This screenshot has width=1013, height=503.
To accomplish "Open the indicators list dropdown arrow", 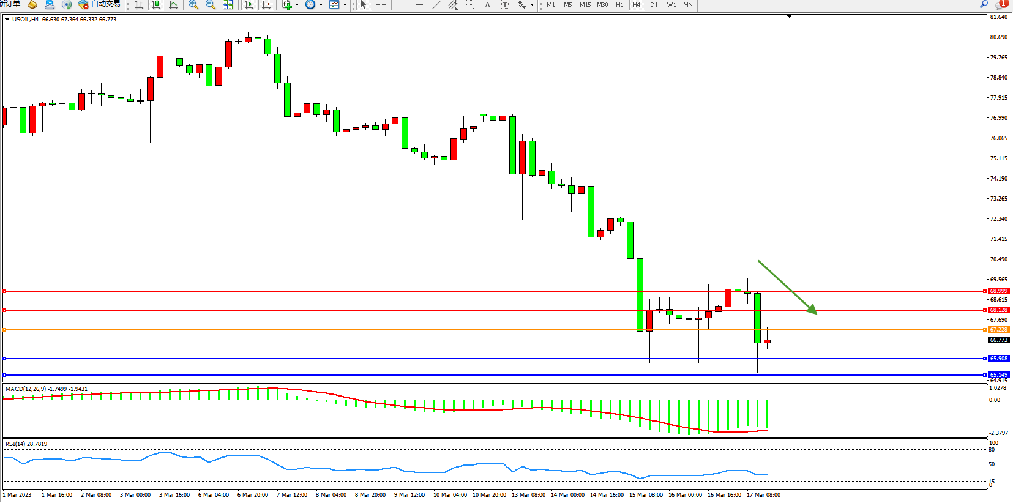I will [297, 5].
